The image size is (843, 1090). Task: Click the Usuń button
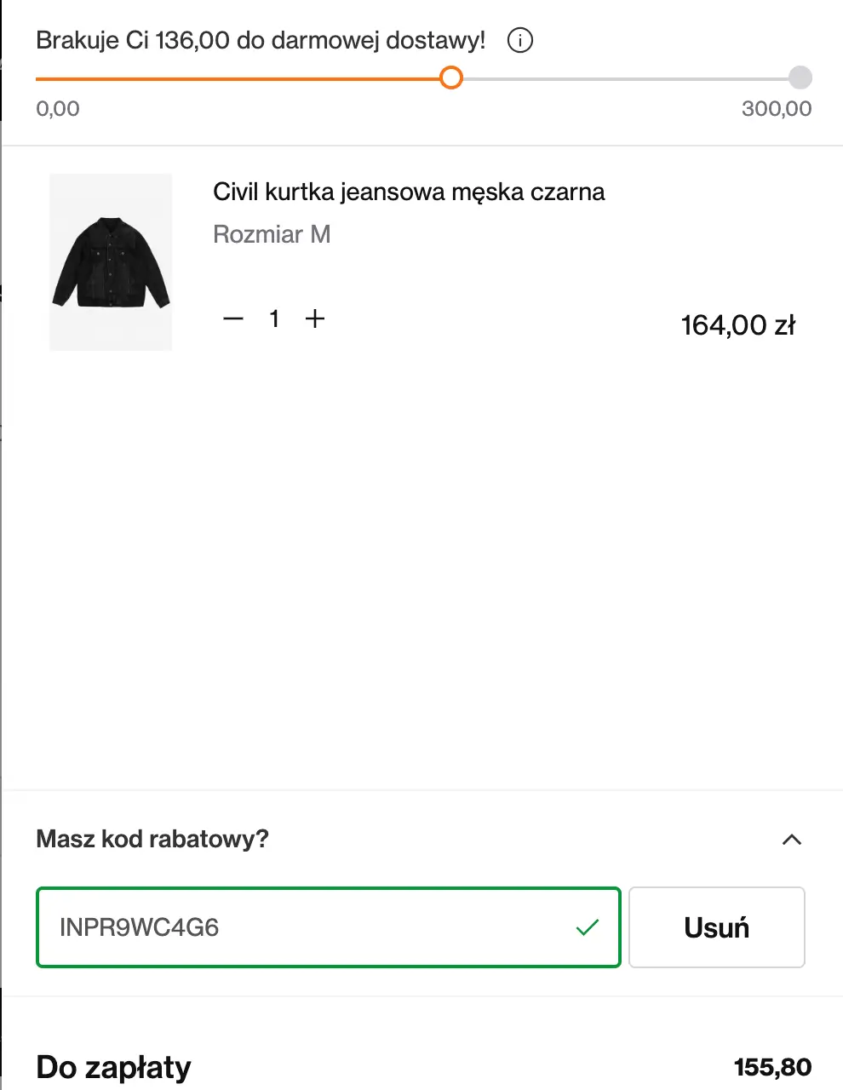716,927
